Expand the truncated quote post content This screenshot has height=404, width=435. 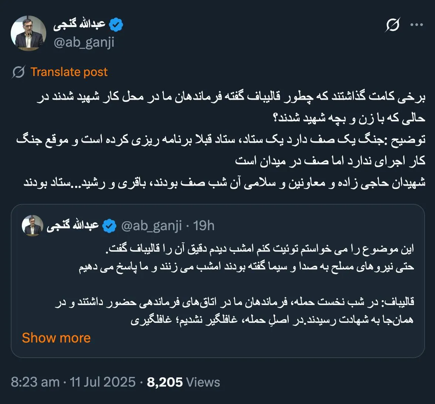pos(56,337)
